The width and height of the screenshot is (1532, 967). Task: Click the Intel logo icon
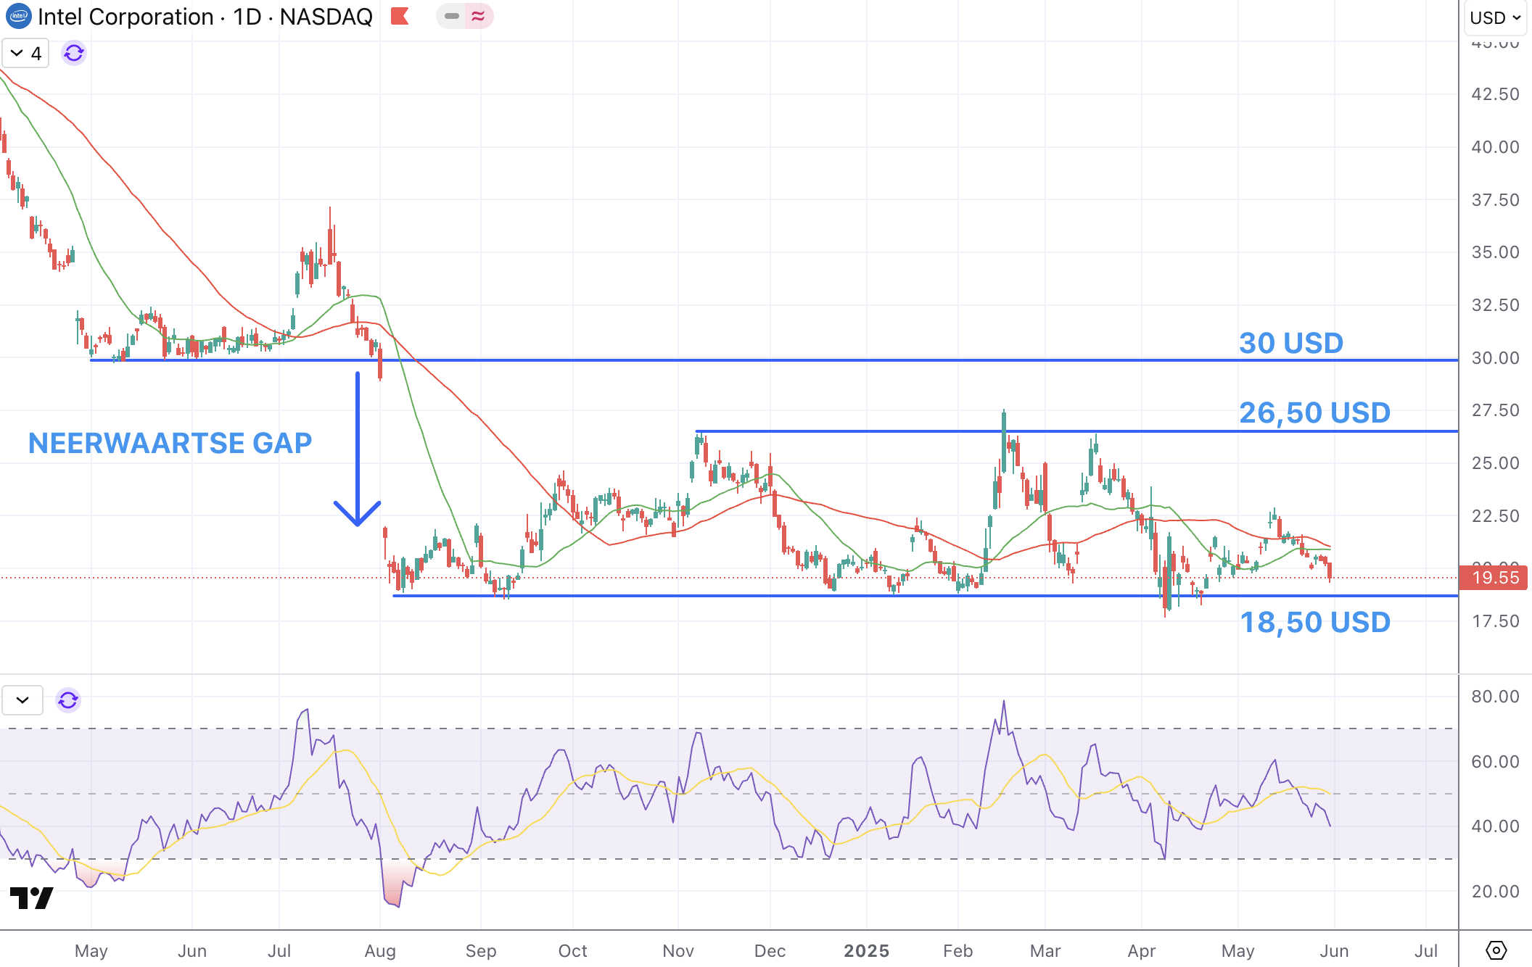[19, 16]
